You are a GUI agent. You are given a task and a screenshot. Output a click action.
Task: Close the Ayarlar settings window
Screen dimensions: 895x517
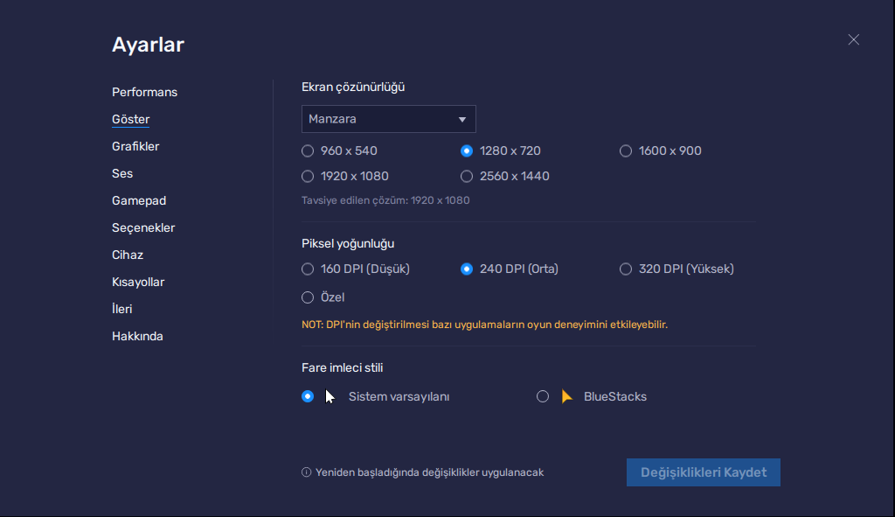pos(853,39)
